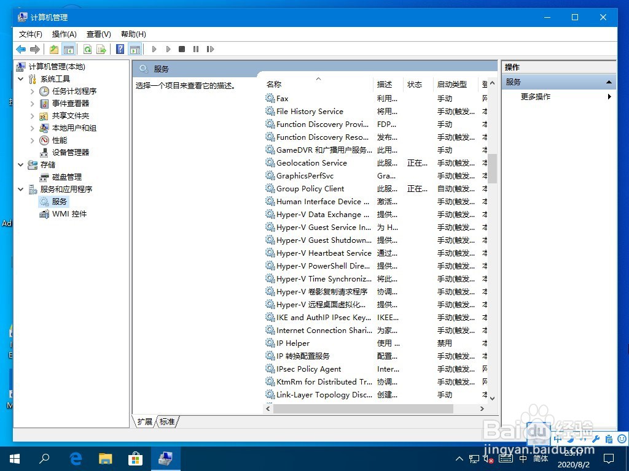Switch to the 标准 tab

(x=167, y=422)
